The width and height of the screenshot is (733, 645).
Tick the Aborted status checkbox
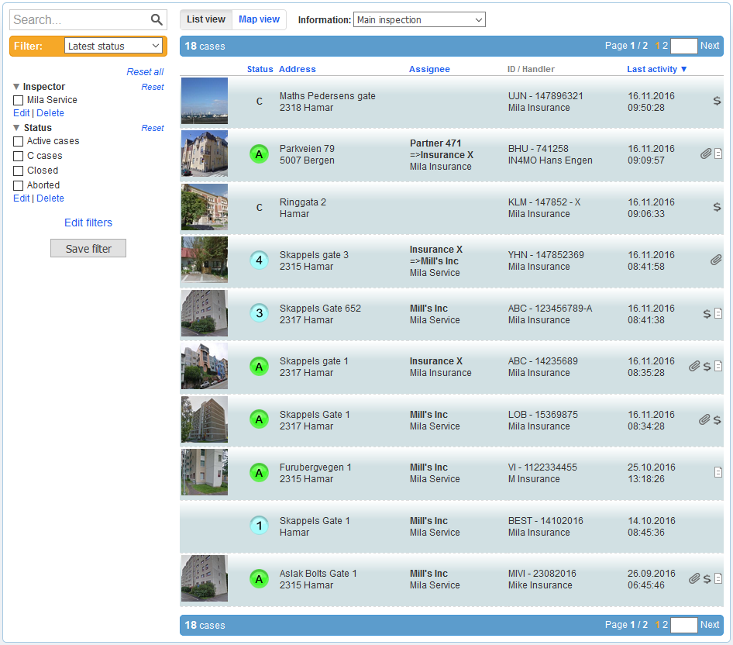[x=19, y=185]
